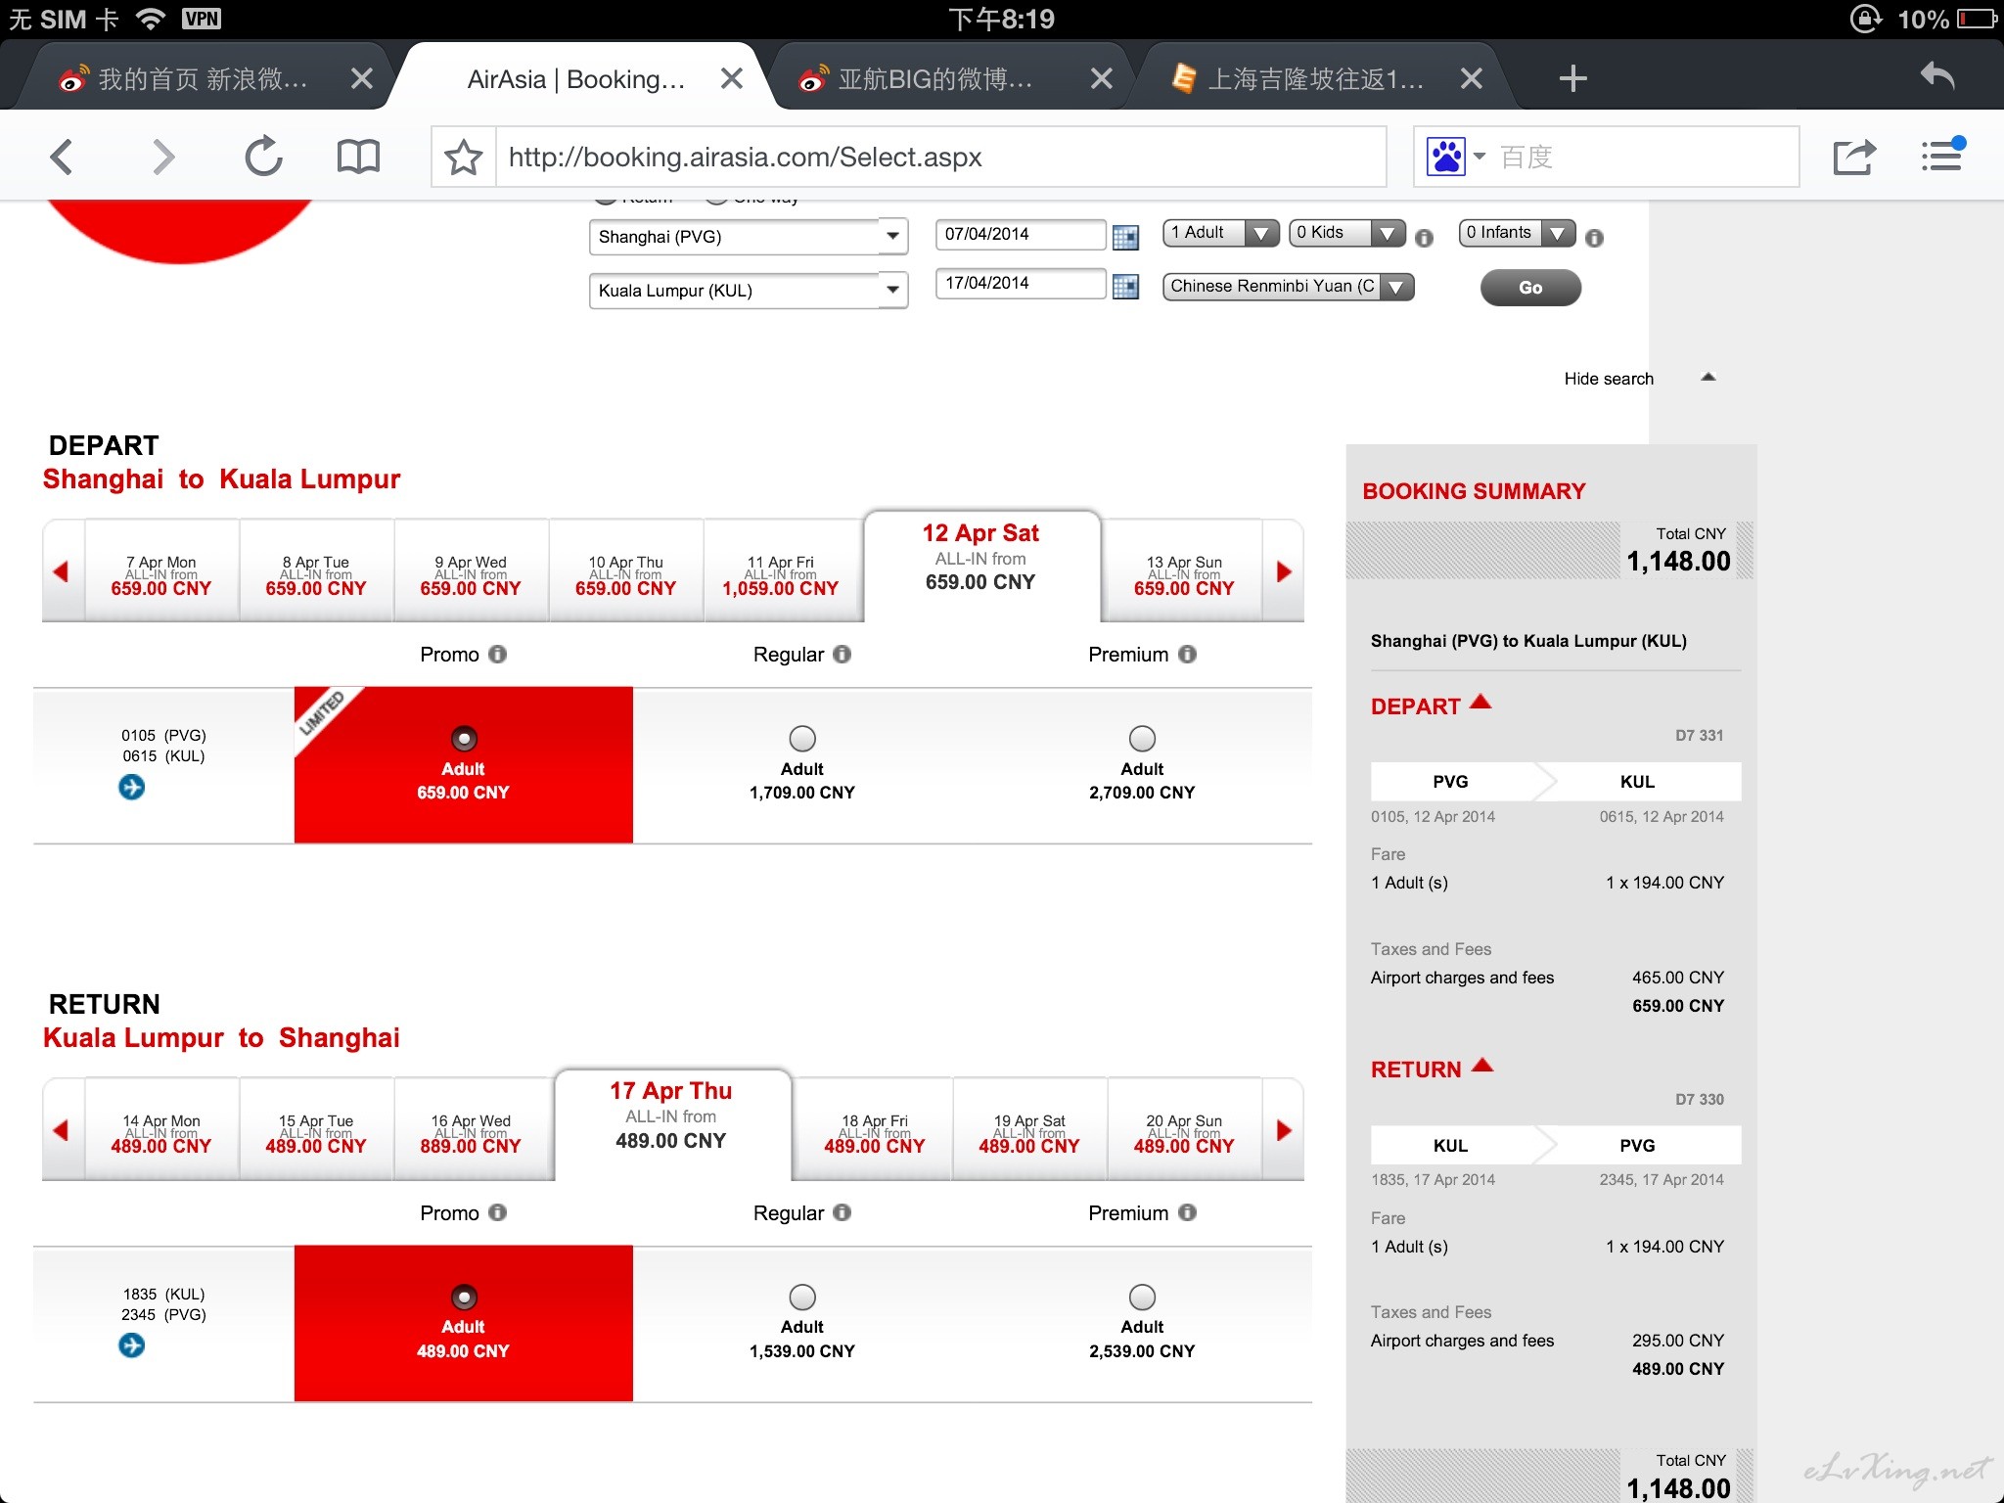Screen dimensions: 2004x1503
Task: Open the share icon in toolbar
Action: [1854, 157]
